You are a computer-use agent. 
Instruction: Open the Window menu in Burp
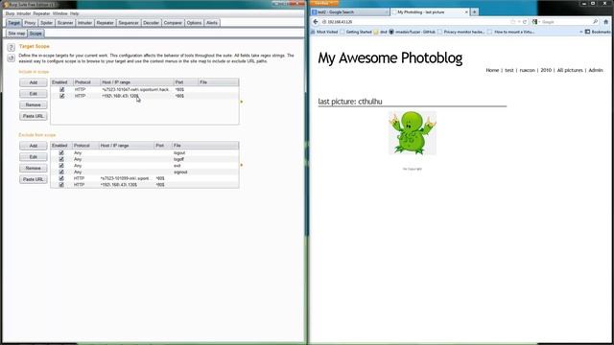click(59, 13)
